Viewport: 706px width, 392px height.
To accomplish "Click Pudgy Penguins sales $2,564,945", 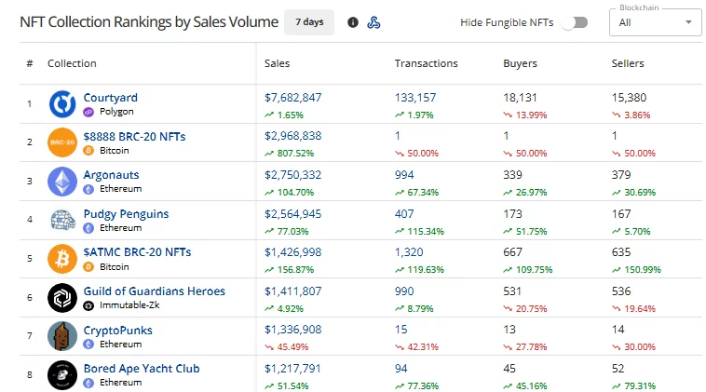I will [x=293, y=214].
